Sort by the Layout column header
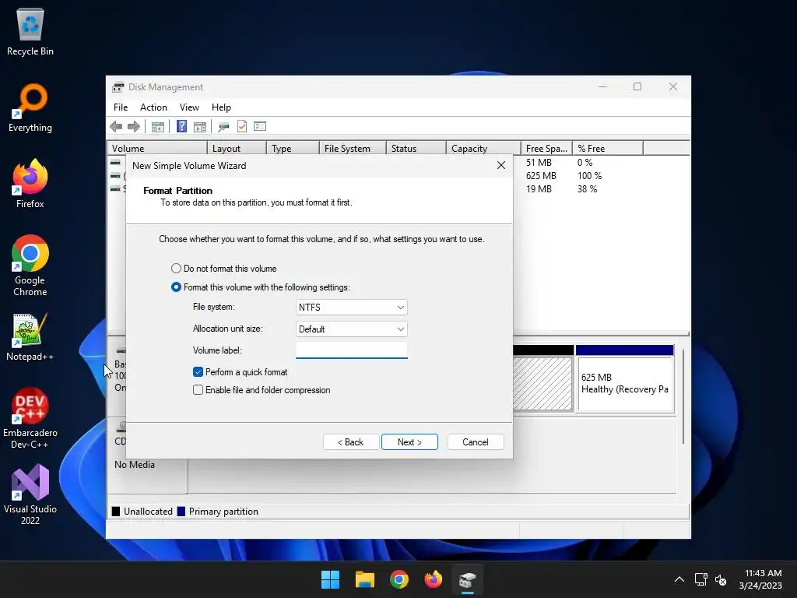The width and height of the screenshot is (797, 598). [x=237, y=148]
